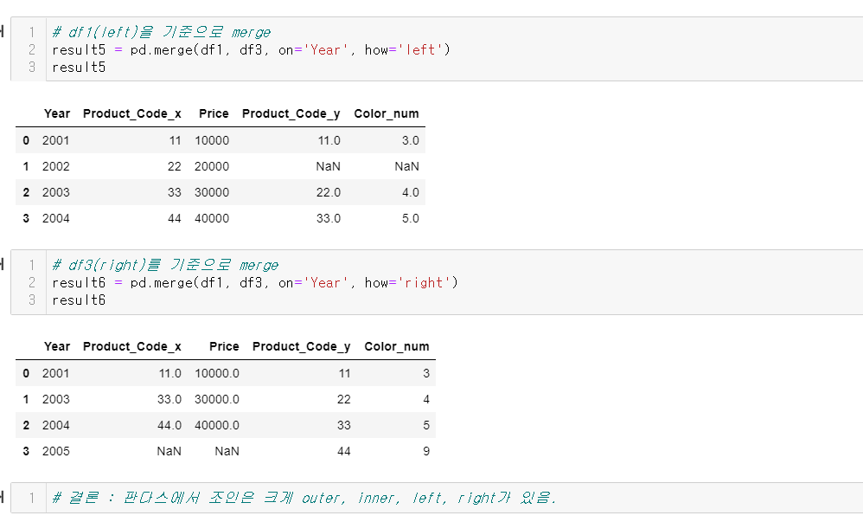
Task: Click Product_Code_y header in second table
Action: (x=302, y=347)
